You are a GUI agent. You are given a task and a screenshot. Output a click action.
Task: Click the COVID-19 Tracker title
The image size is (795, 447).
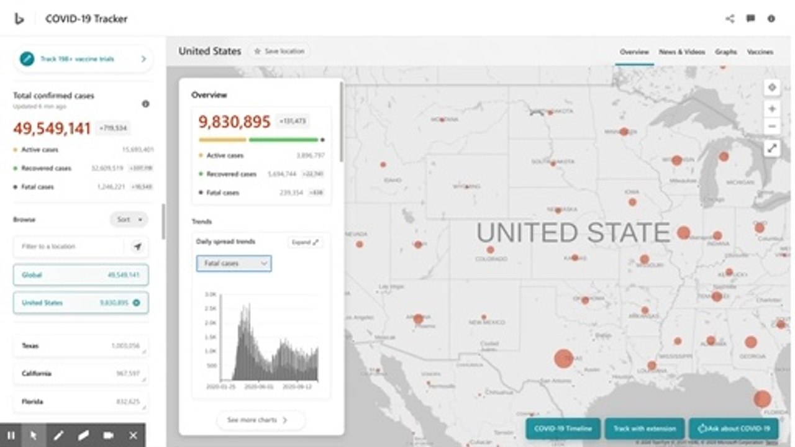(x=86, y=19)
